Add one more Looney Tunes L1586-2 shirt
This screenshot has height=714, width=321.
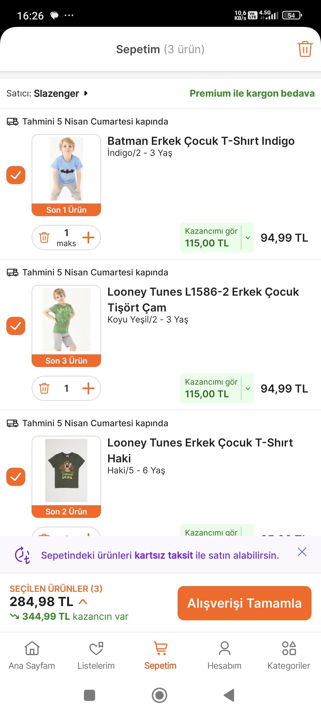click(x=88, y=388)
